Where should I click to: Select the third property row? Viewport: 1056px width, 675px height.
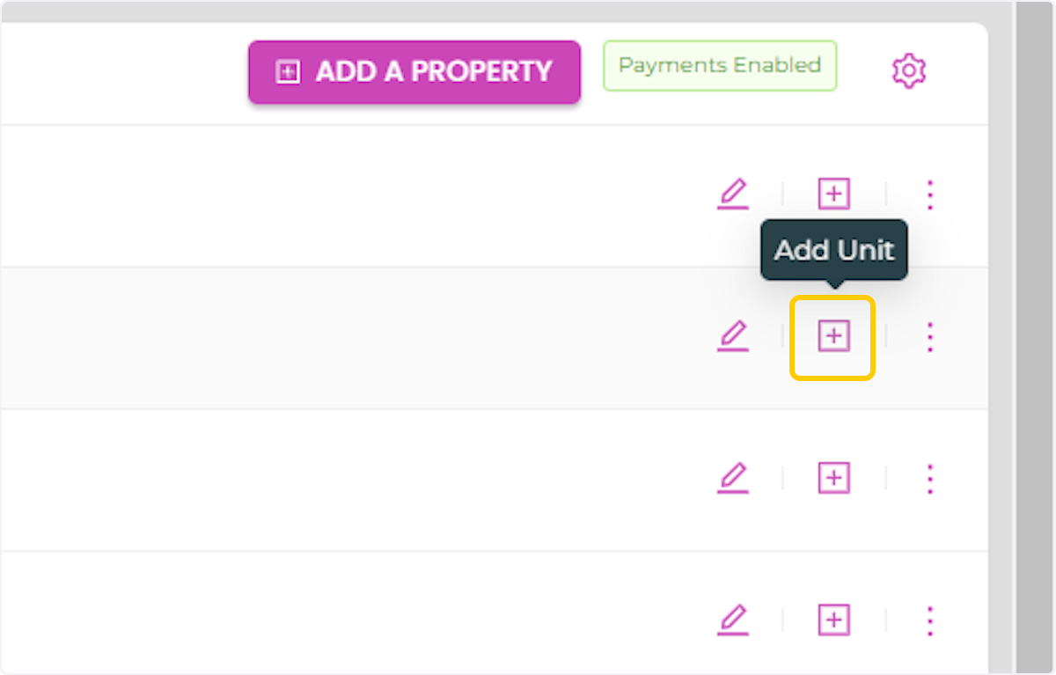click(352, 481)
